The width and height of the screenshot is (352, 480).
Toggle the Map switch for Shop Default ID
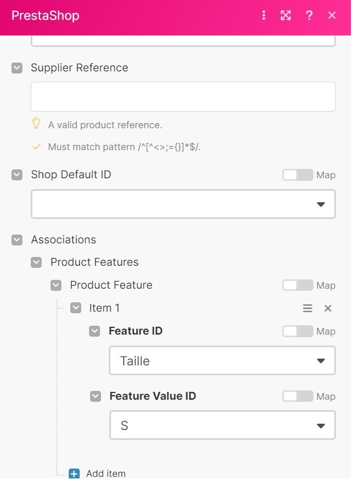(297, 175)
